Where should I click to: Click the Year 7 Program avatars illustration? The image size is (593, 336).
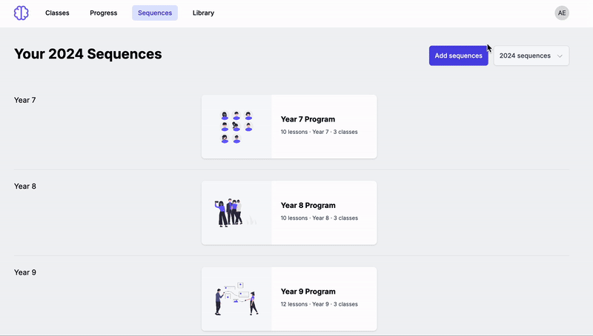[236, 127]
